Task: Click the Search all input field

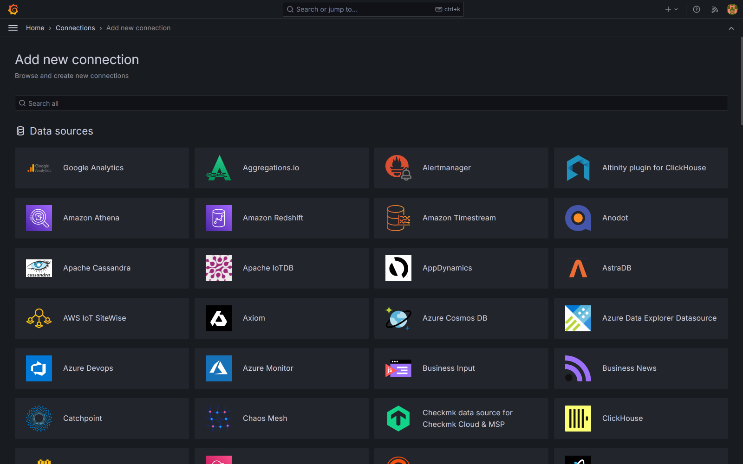Action: click(371, 103)
